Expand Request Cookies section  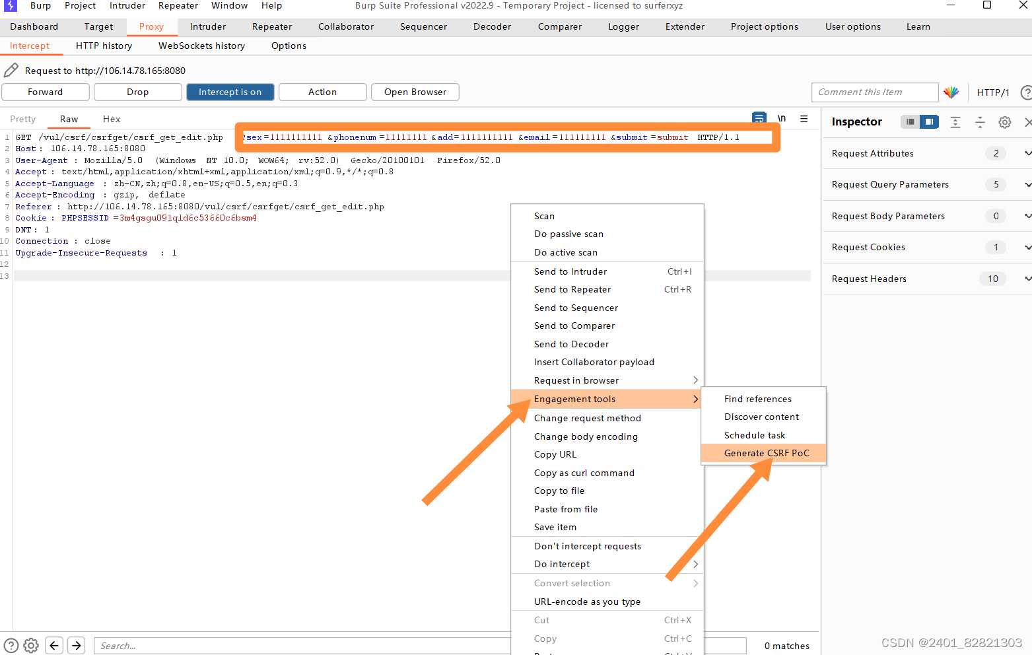(x=1027, y=247)
